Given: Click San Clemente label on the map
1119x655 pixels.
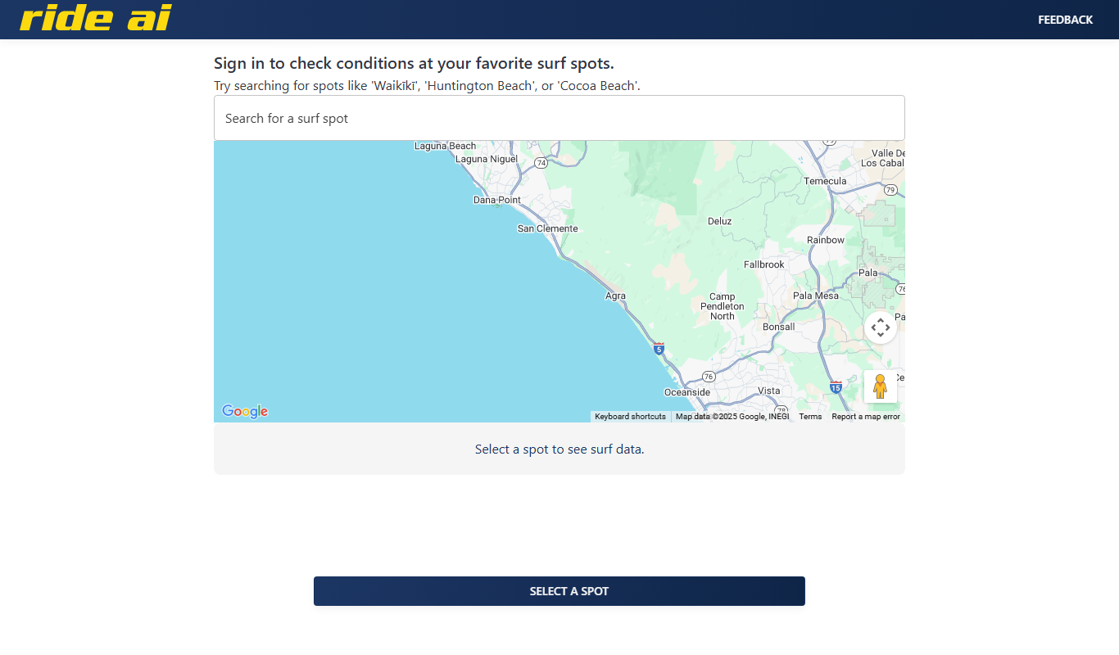Looking at the screenshot, I should 548,228.
